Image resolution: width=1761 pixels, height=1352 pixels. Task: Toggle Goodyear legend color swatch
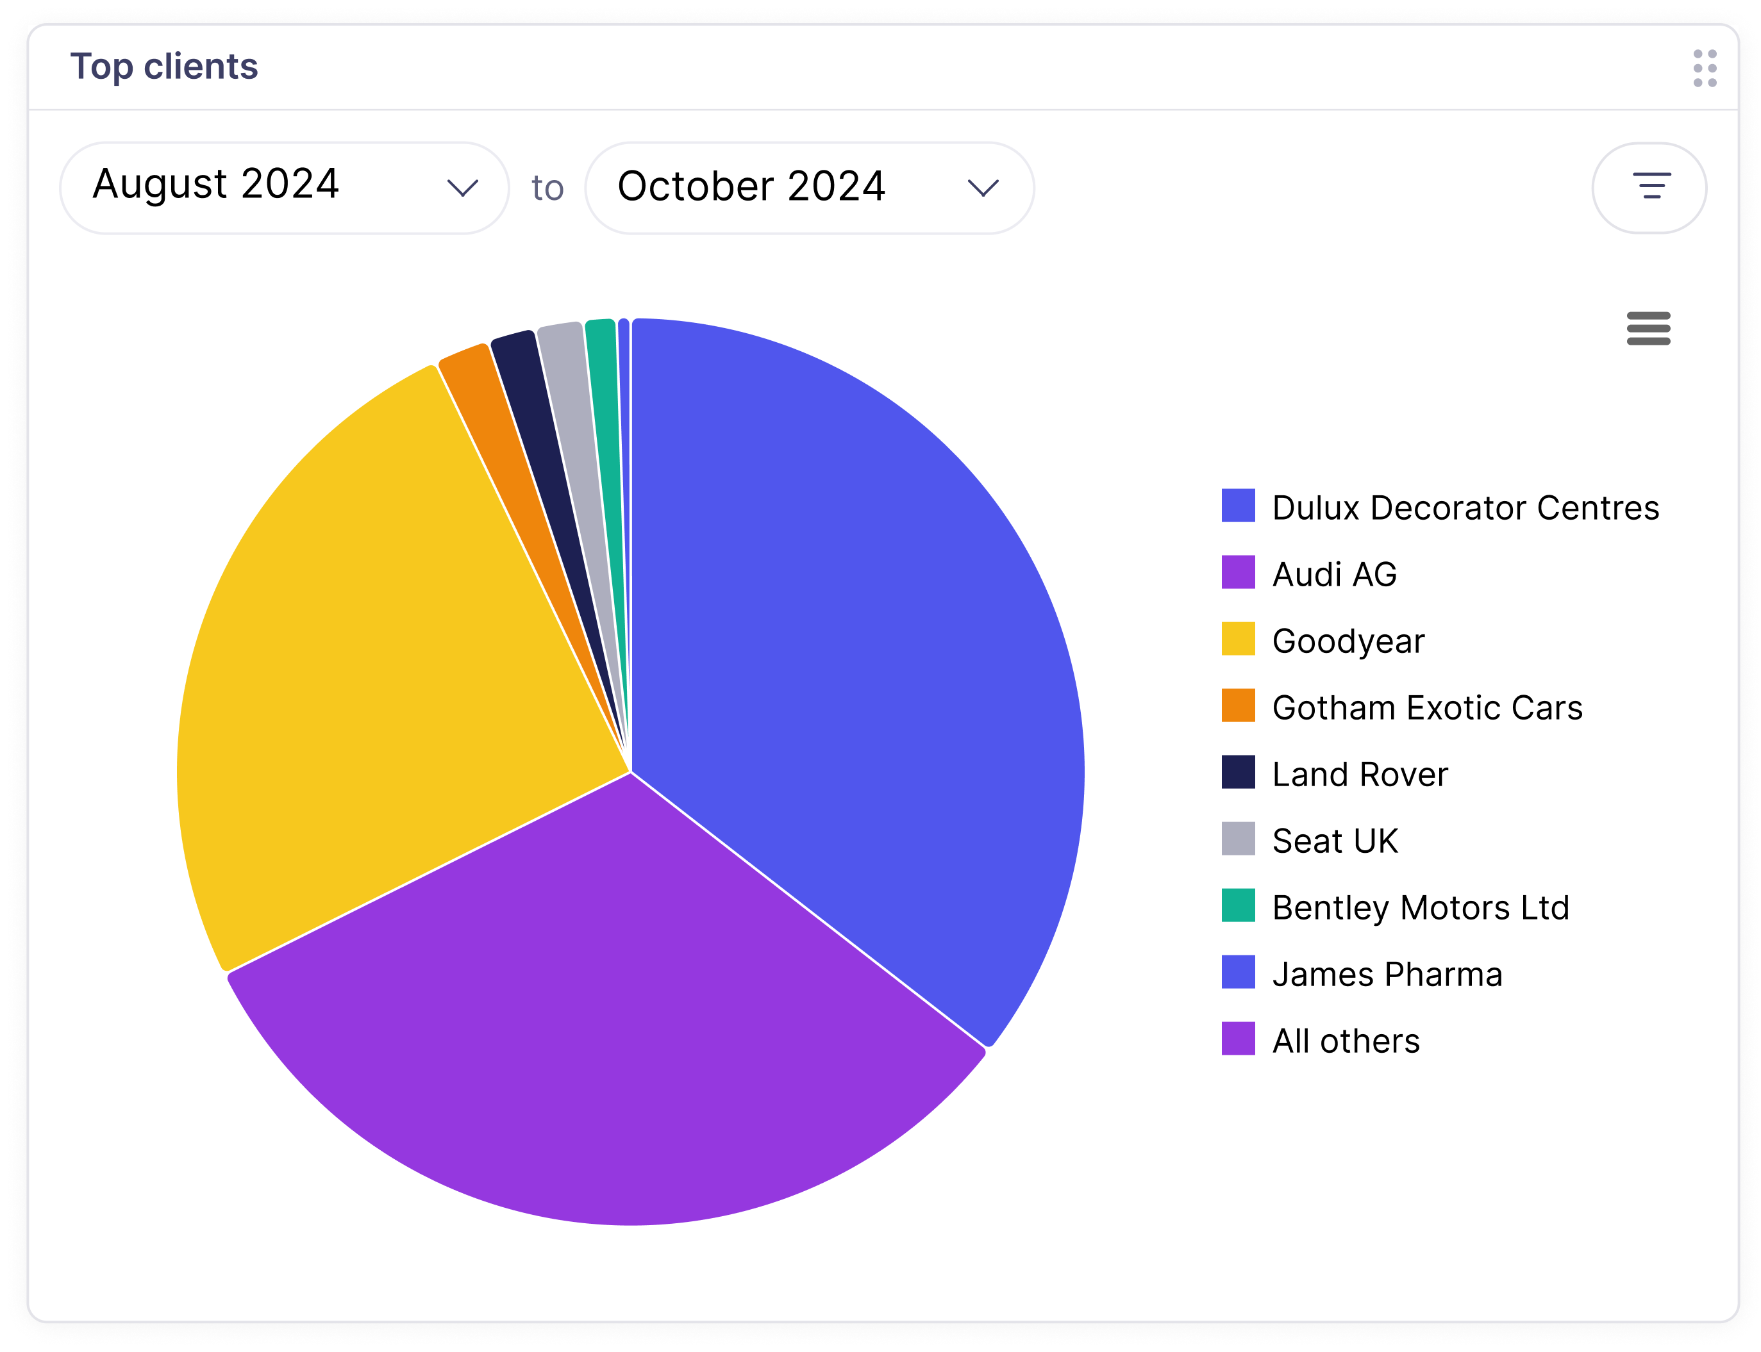point(1238,639)
